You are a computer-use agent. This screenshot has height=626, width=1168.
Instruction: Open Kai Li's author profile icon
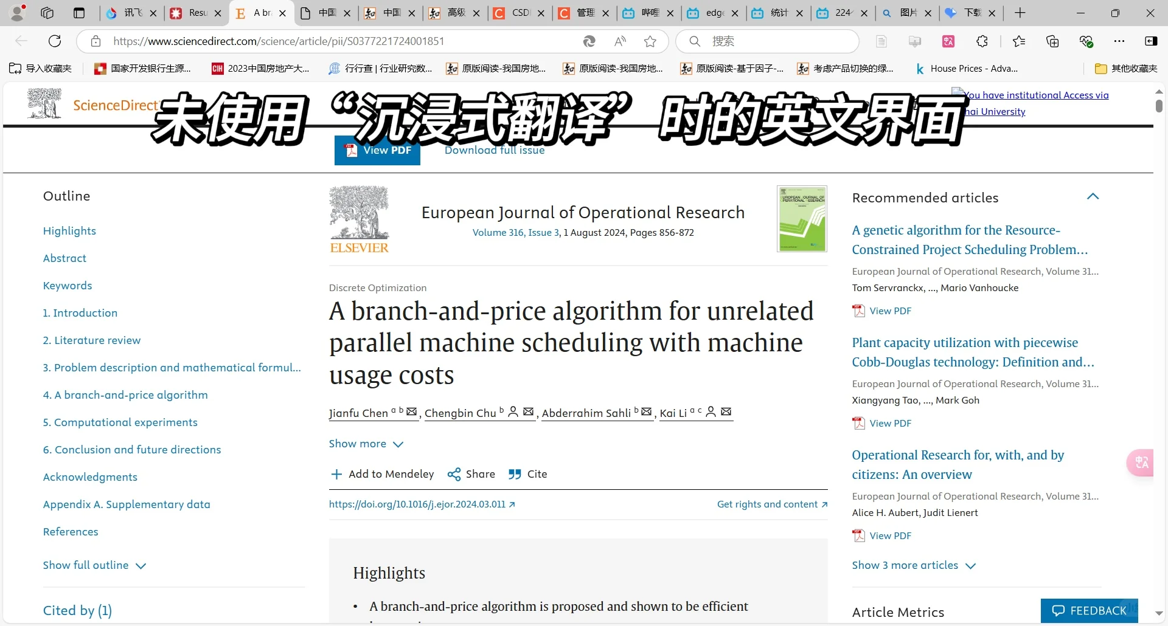coord(711,411)
